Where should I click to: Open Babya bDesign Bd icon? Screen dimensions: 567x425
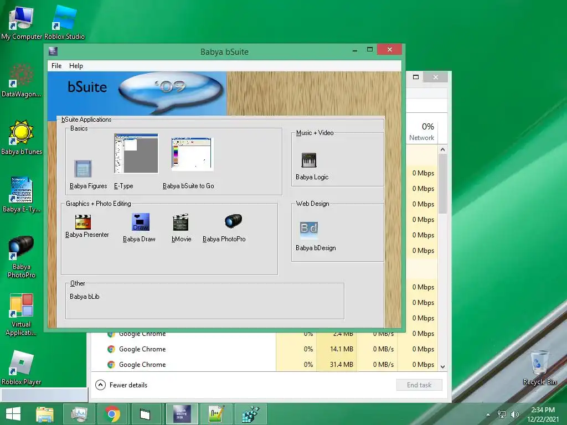pyautogui.click(x=309, y=230)
